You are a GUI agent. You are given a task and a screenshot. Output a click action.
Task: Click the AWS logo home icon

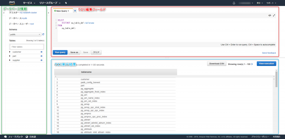12,3
